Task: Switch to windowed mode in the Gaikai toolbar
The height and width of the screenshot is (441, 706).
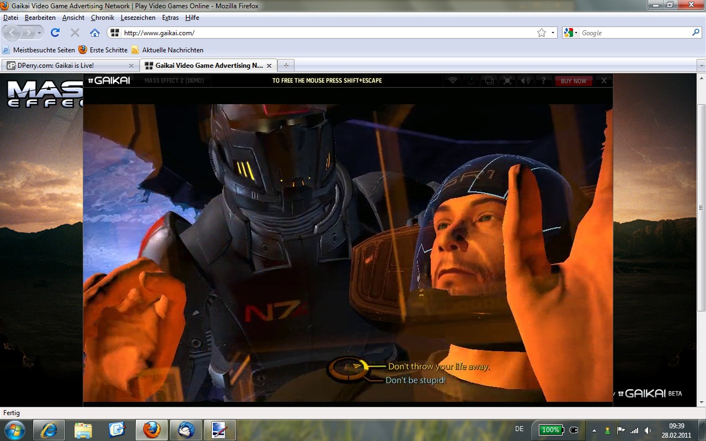Action: pos(489,80)
